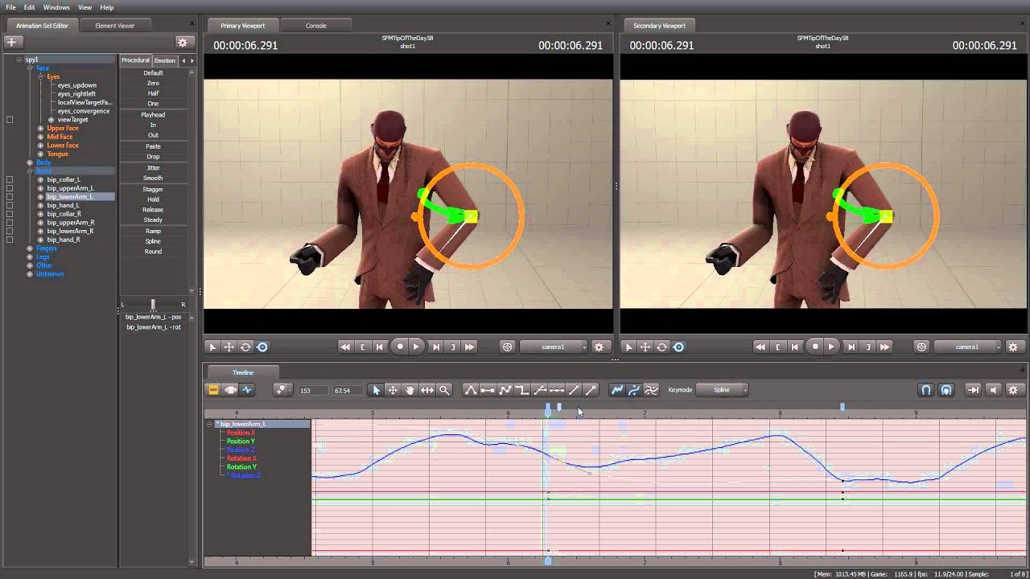Open the Keymode Spline dropdown

pos(722,390)
